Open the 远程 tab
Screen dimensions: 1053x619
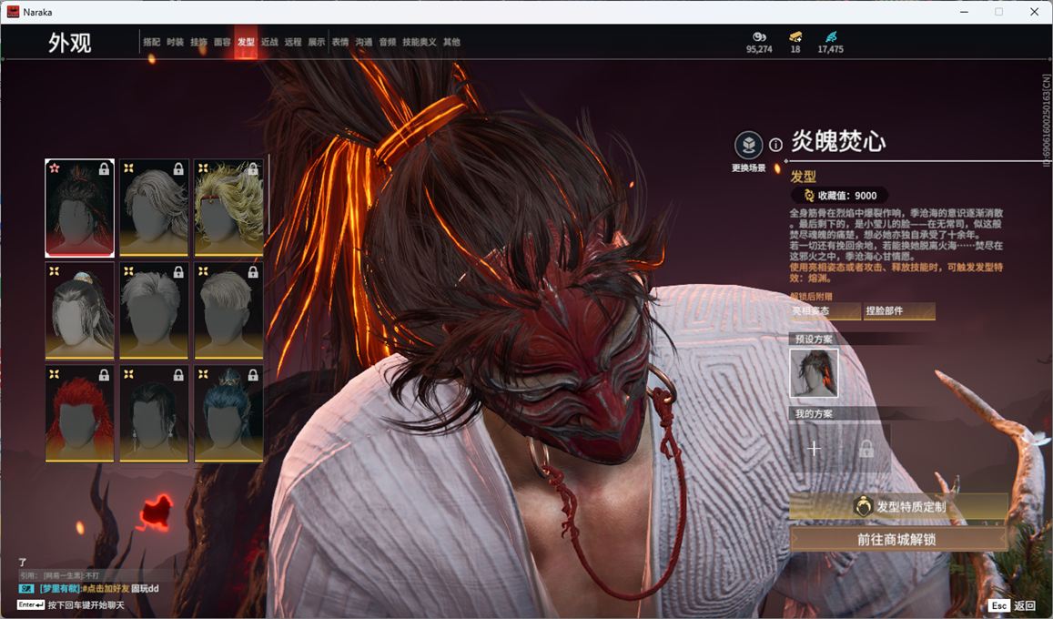coord(293,42)
